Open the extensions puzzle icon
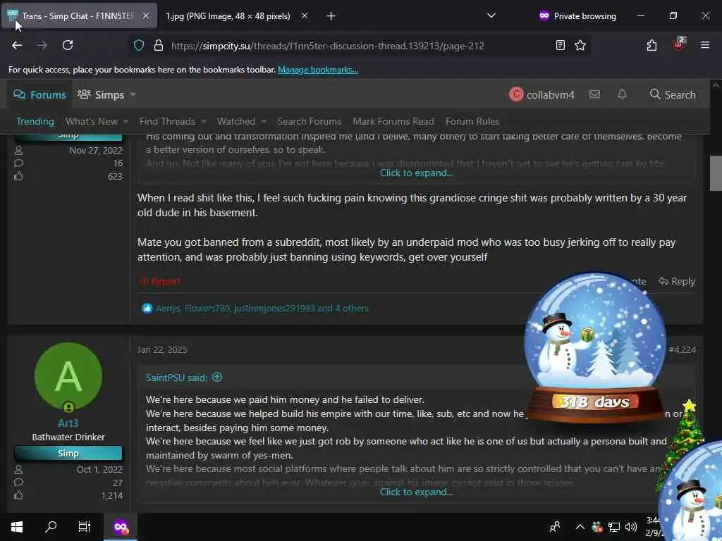The width and height of the screenshot is (722, 541). click(x=651, y=45)
